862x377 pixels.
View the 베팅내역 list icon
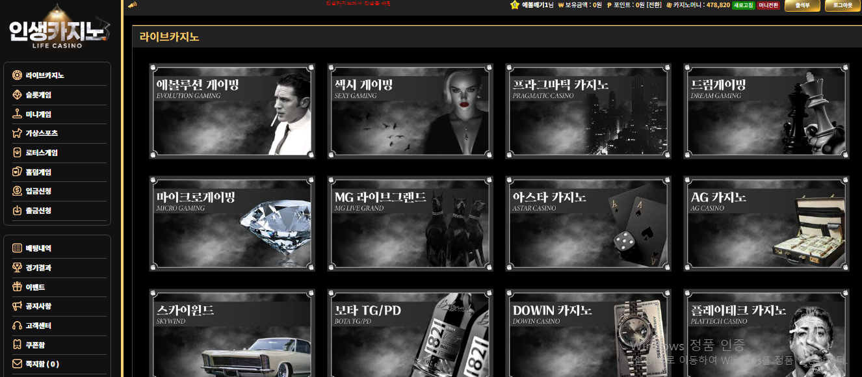[17, 248]
